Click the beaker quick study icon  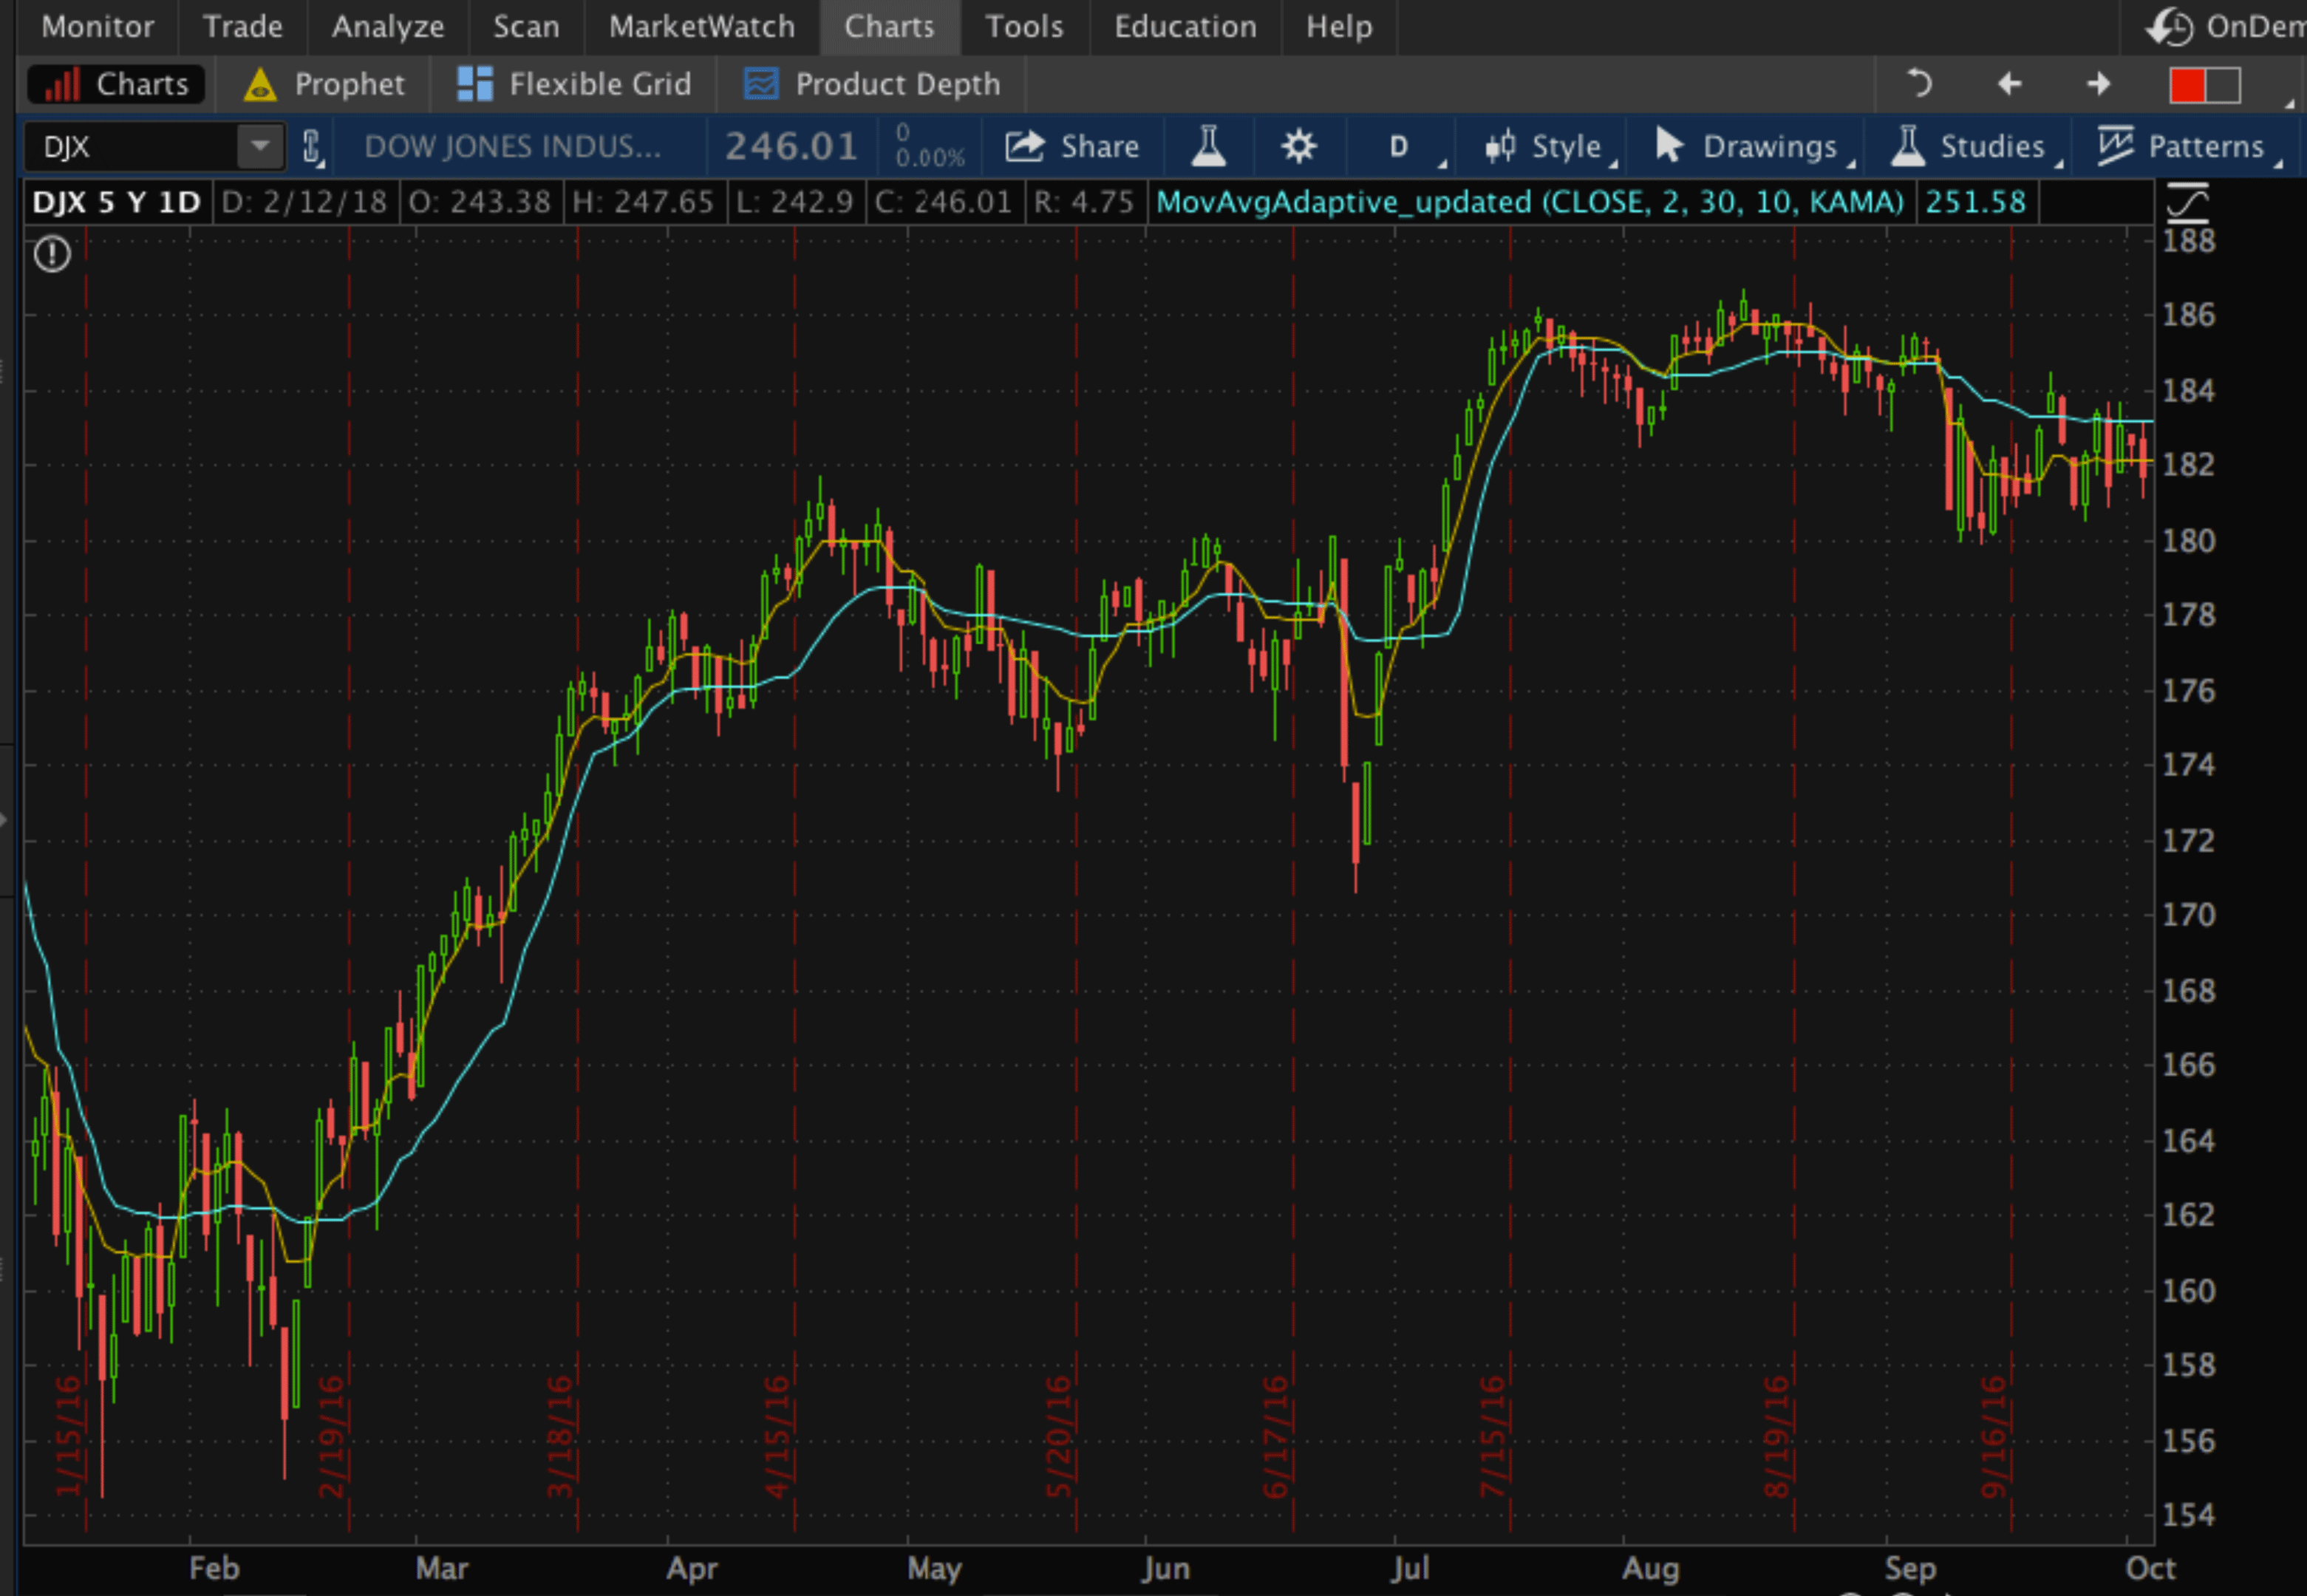point(1208,147)
